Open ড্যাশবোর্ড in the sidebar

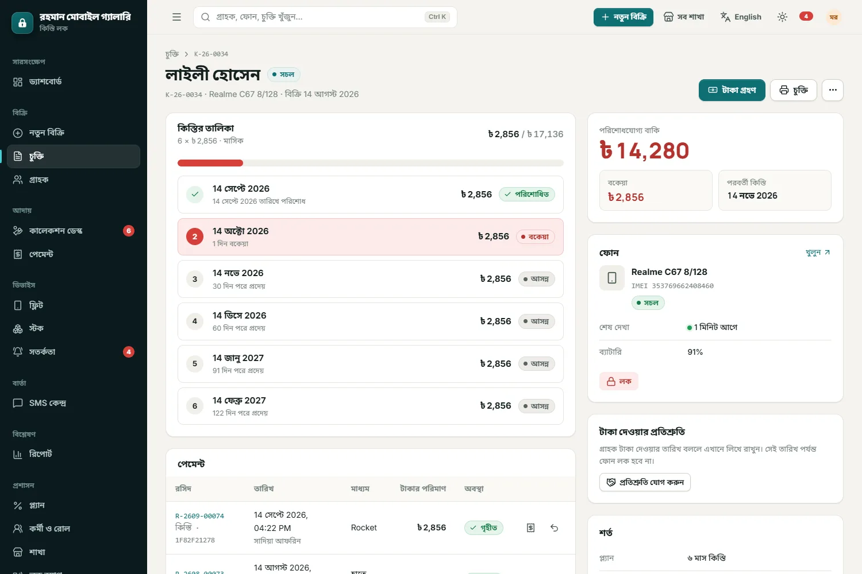(x=74, y=82)
